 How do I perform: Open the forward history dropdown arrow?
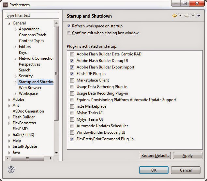[x=193, y=16]
